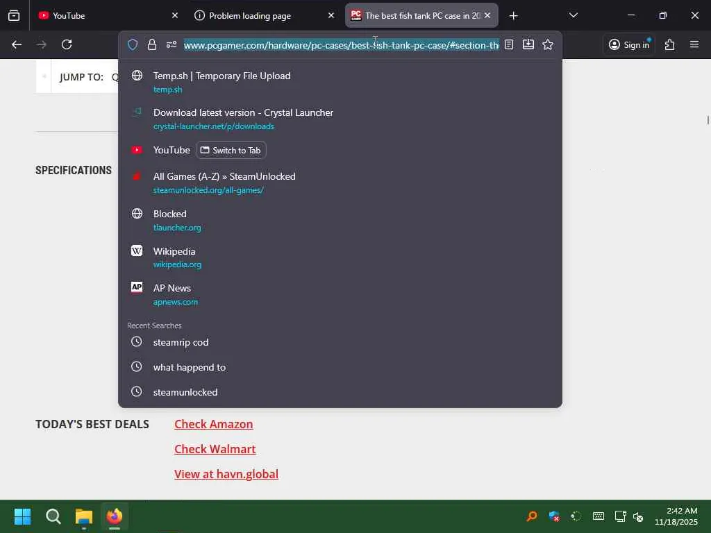
Task: Reload the current page
Action: click(x=67, y=44)
